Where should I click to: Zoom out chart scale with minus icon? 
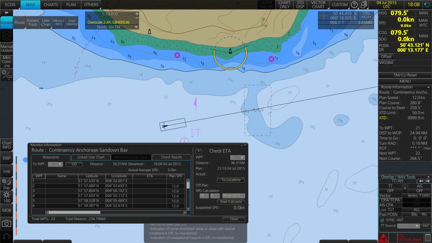(x=137, y=18)
